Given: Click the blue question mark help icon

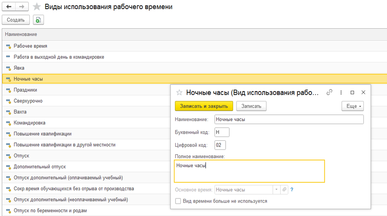Looking at the screenshot, I should click(292, 190).
